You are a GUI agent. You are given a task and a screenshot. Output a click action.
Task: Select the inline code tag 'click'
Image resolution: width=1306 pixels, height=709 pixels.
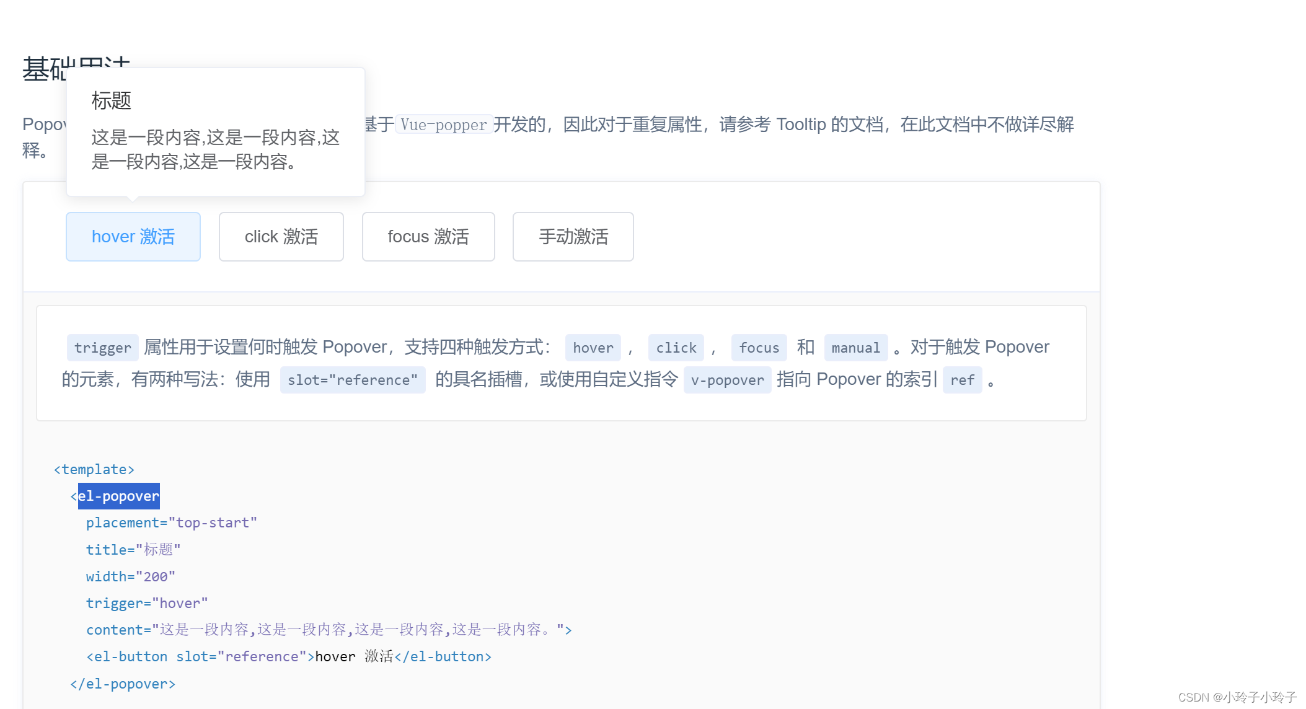coord(676,348)
